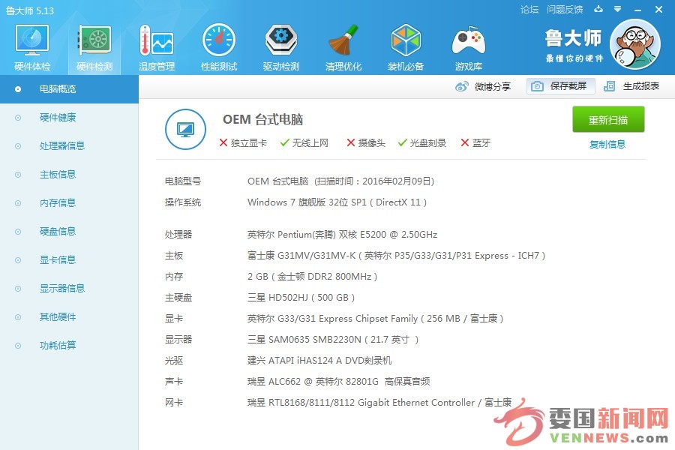Click the 2 GB 金士顿 DDR2 memory value

pos(313,277)
